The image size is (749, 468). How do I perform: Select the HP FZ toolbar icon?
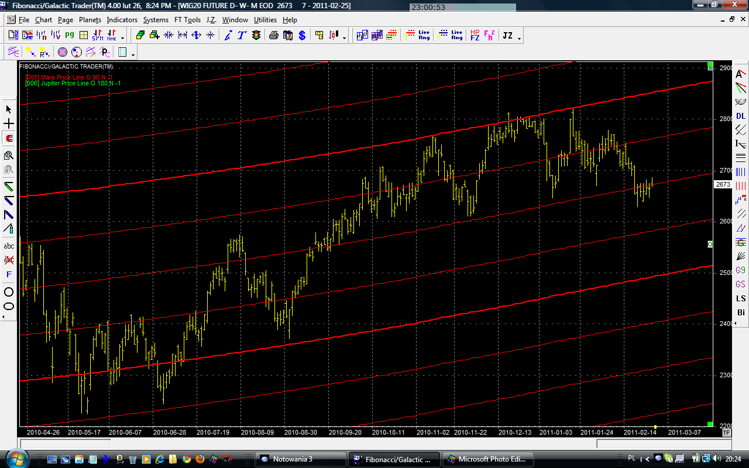[x=475, y=35]
